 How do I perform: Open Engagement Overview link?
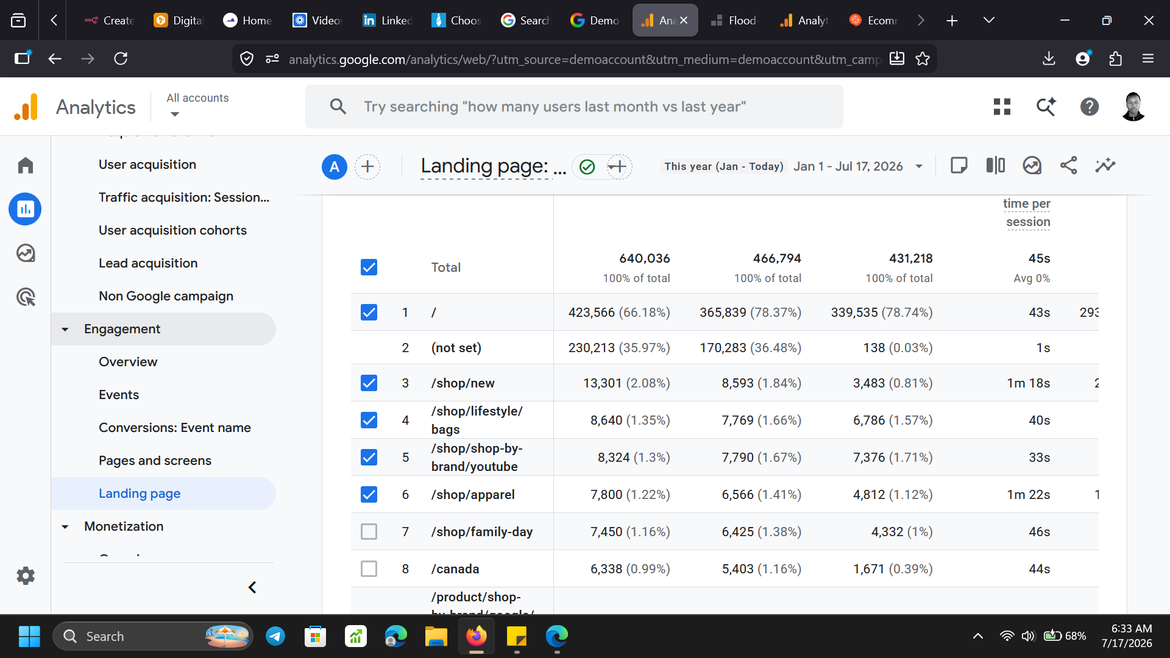click(x=128, y=362)
